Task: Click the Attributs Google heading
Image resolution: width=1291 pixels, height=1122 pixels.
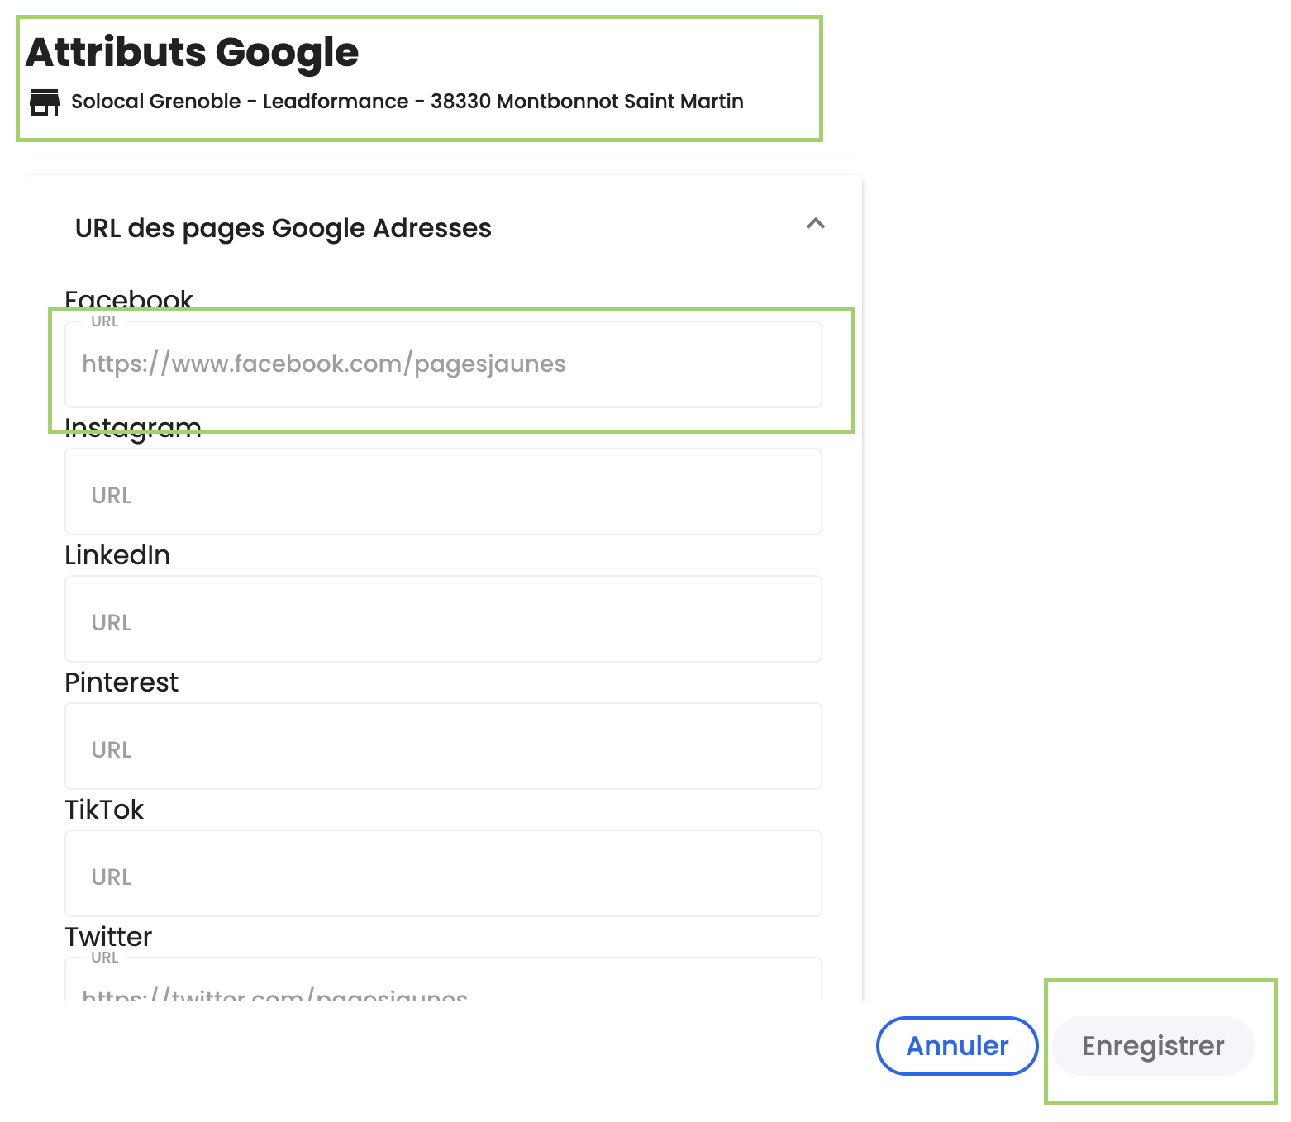Action: (x=193, y=52)
